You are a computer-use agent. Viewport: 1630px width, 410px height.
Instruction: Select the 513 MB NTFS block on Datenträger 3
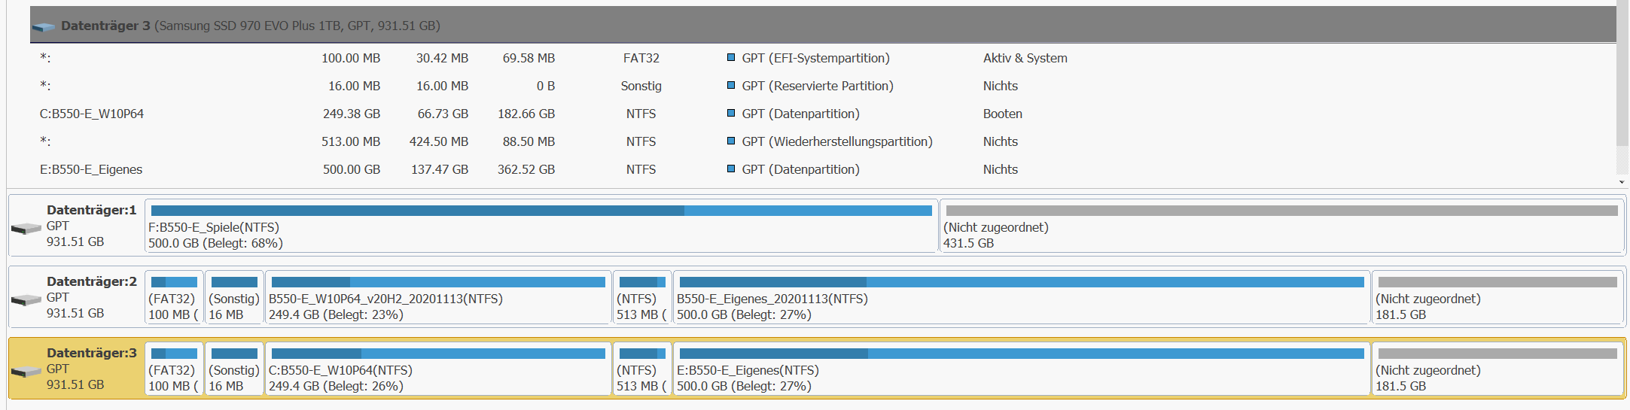[x=641, y=369]
